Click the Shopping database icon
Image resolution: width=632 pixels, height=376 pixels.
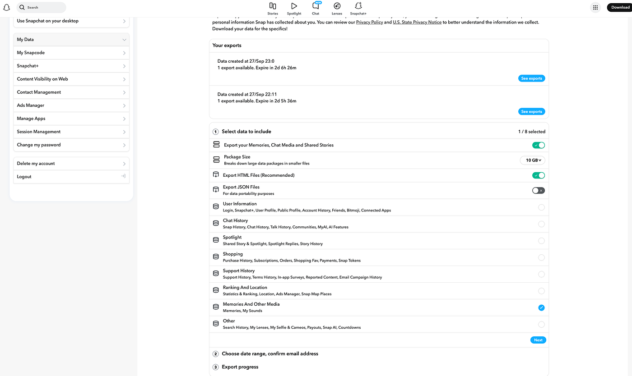[x=216, y=257]
